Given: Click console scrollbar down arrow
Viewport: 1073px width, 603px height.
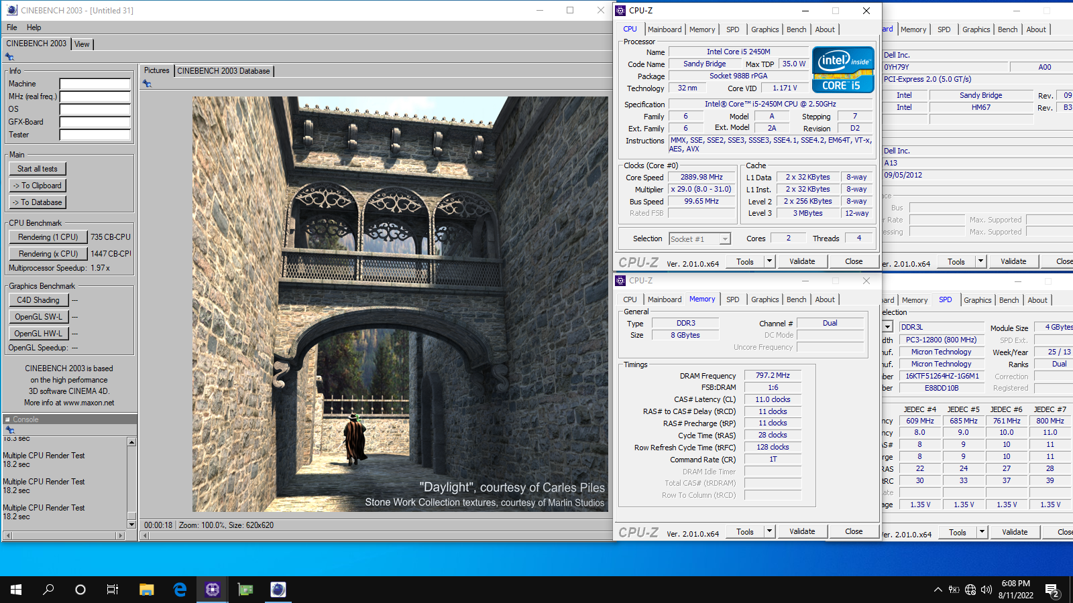Looking at the screenshot, I should [x=131, y=525].
